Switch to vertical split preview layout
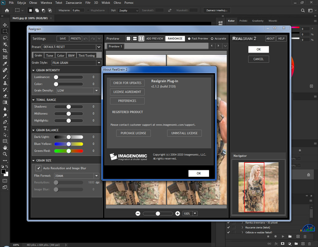This screenshot has width=318, height=247. point(141,39)
